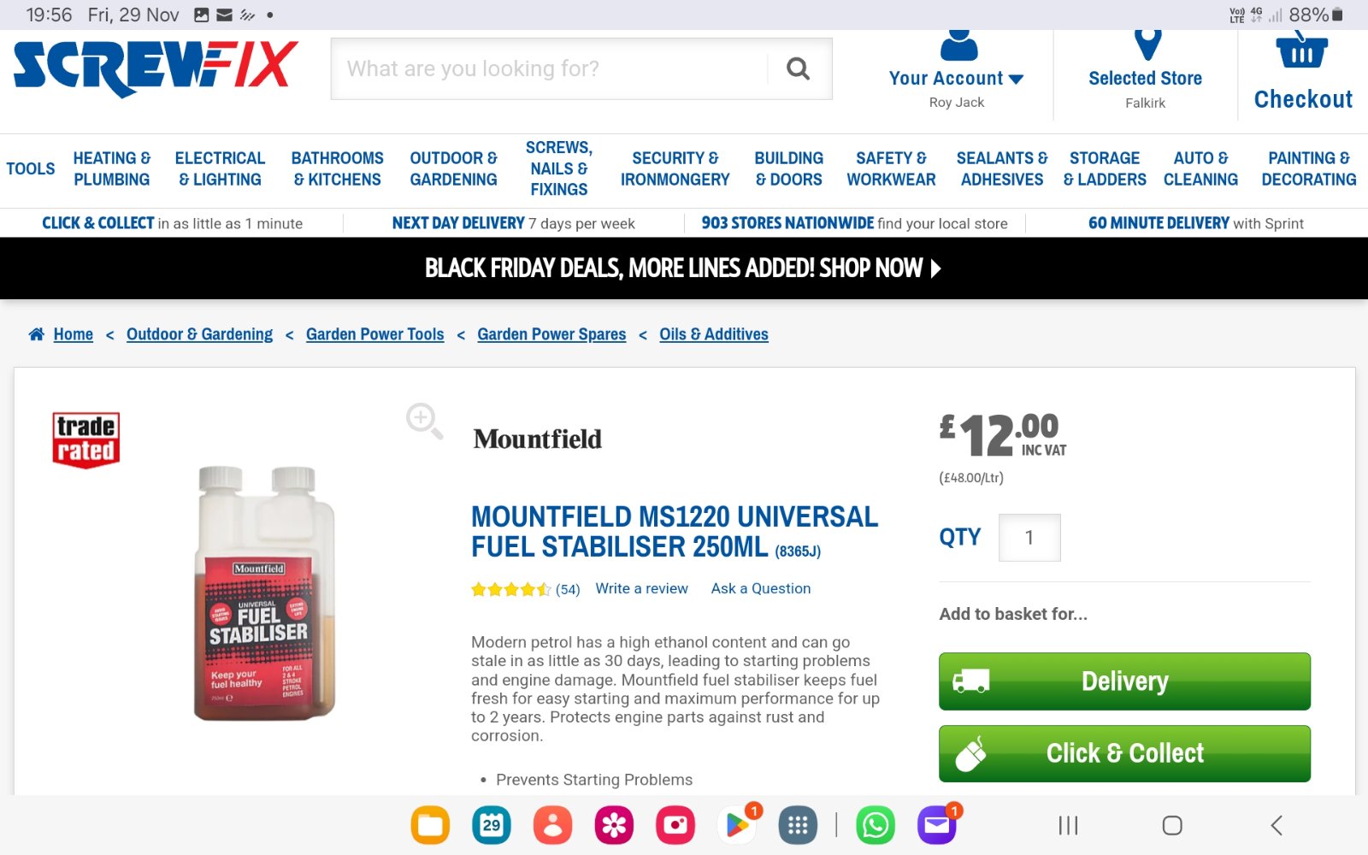Click the Screwfix logo
This screenshot has height=855, width=1368.
pos(156,68)
